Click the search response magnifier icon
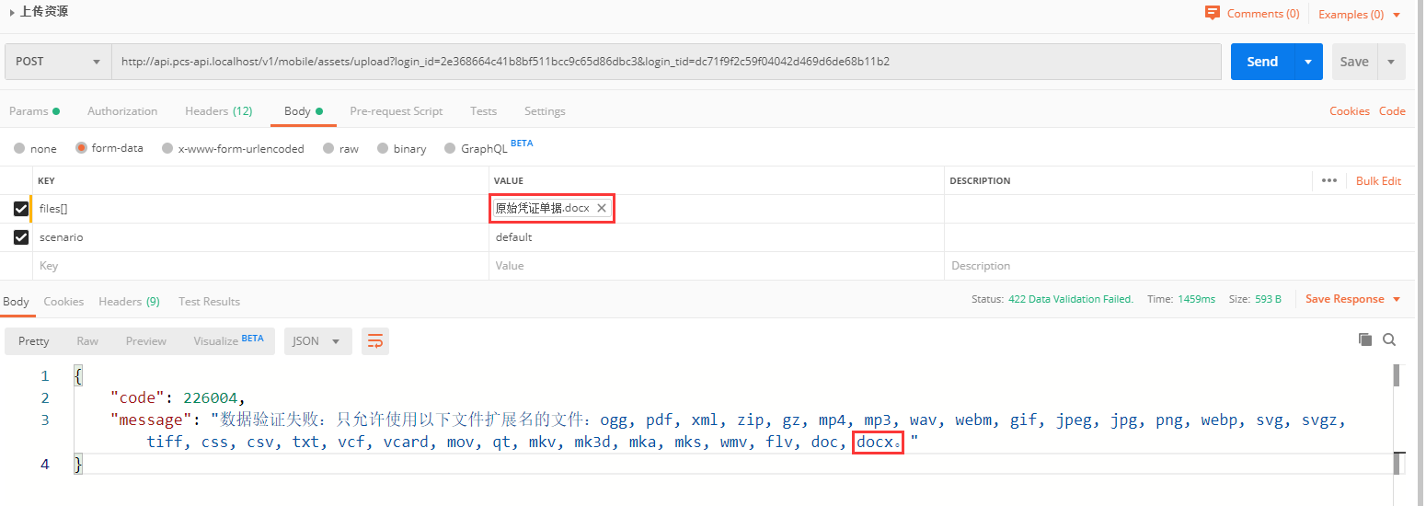Screen dimensions: 1426x506 coord(1389,339)
